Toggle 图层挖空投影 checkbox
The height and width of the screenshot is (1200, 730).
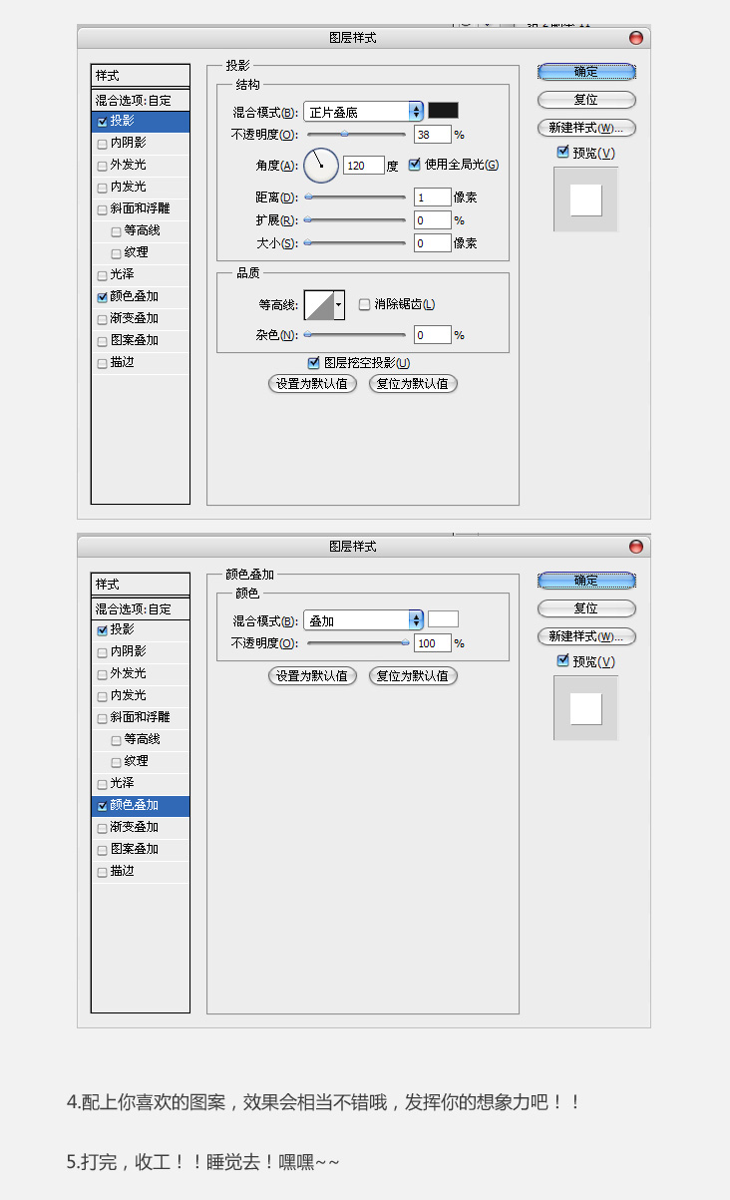pos(314,363)
